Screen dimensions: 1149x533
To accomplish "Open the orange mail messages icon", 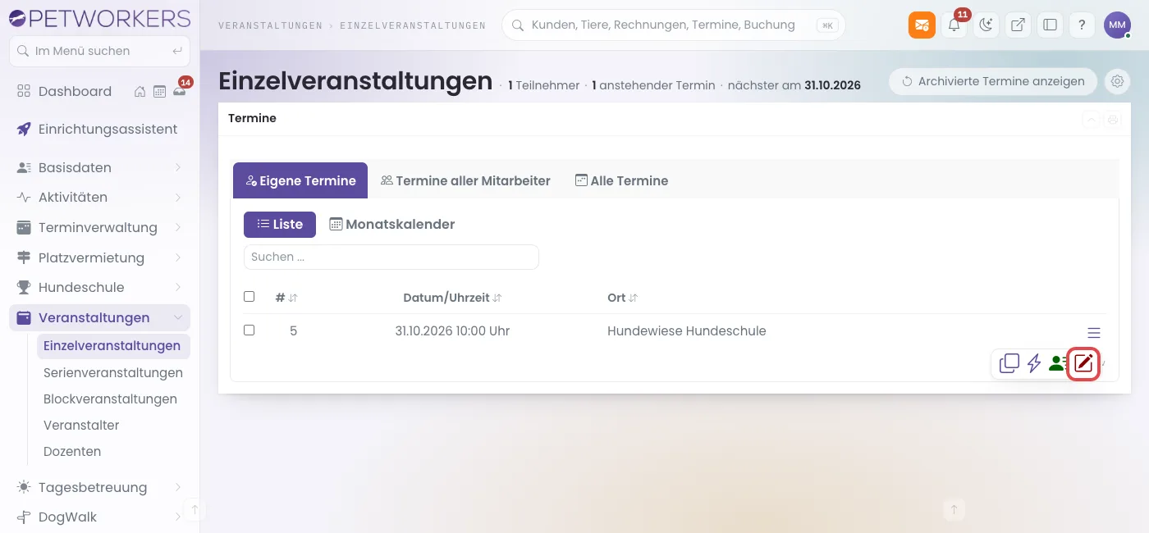I will (x=922, y=25).
